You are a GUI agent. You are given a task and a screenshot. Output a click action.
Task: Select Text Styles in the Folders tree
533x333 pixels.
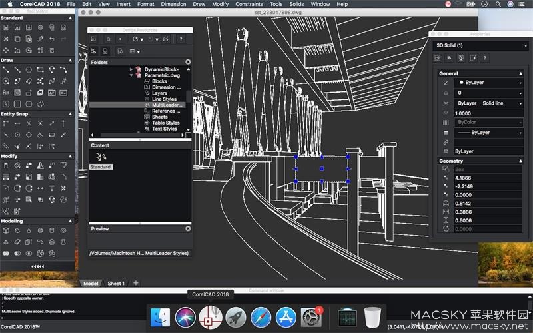click(165, 129)
